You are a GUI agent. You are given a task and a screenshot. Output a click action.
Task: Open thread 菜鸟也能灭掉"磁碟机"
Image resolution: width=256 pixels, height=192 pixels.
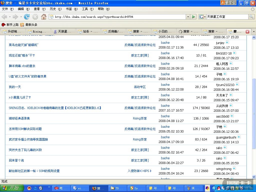23,45
